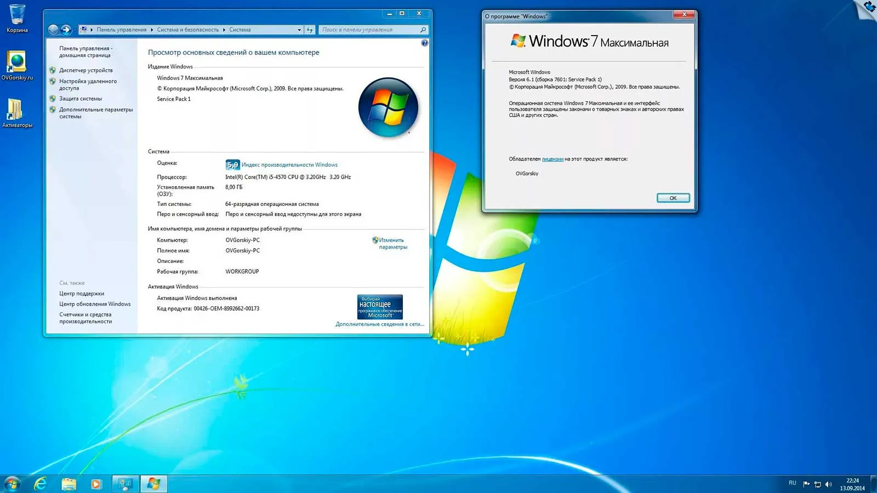Switch to the Control Panel taskbar button
877x493 pixels.
coord(126,484)
